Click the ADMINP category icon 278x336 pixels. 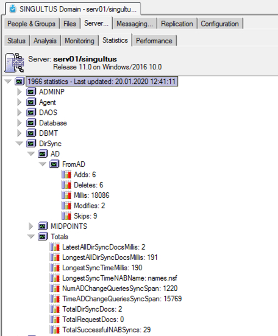[x=31, y=92]
